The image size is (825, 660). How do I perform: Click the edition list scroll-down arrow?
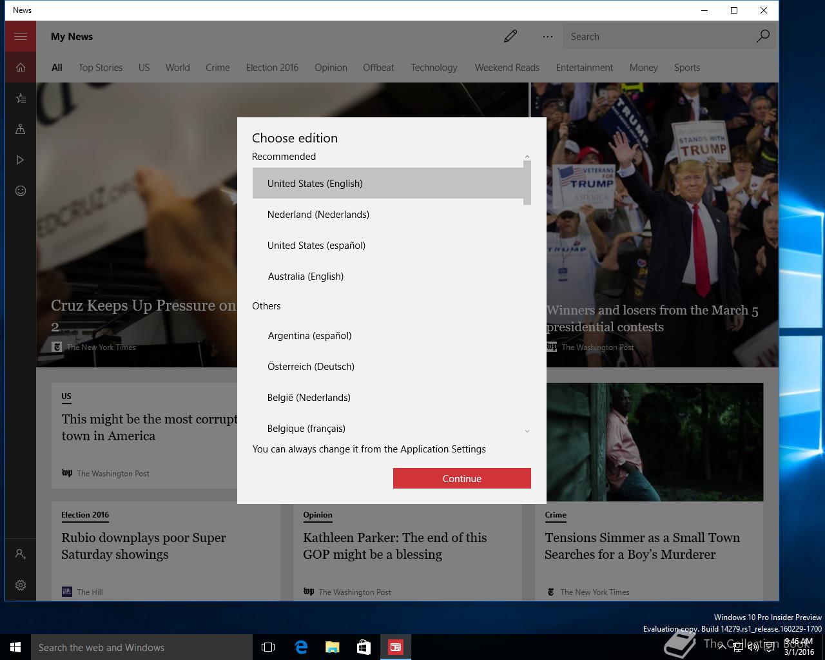click(x=527, y=431)
